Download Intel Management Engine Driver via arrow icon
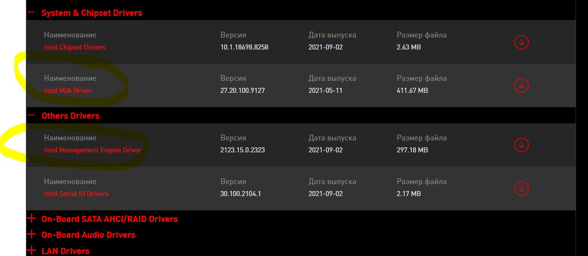Viewport: 588px width, 256px height. coord(521,145)
